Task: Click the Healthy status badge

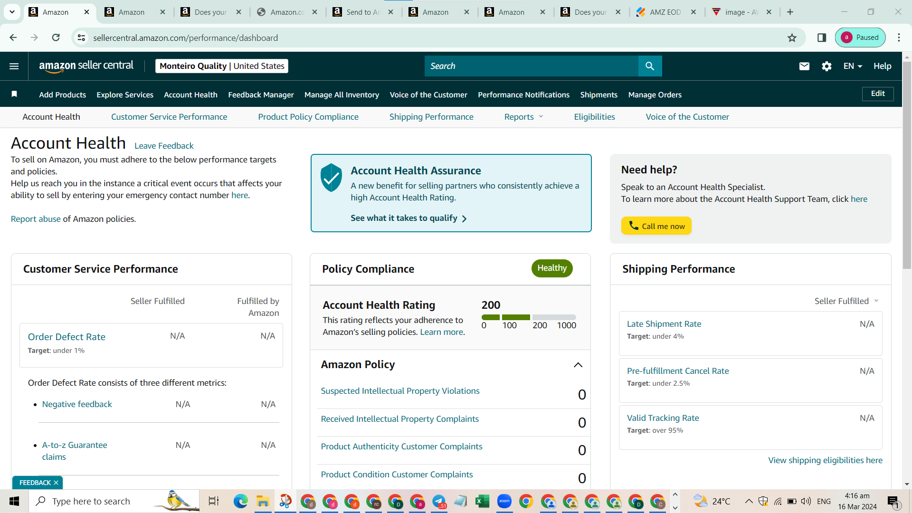Action: (x=552, y=268)
